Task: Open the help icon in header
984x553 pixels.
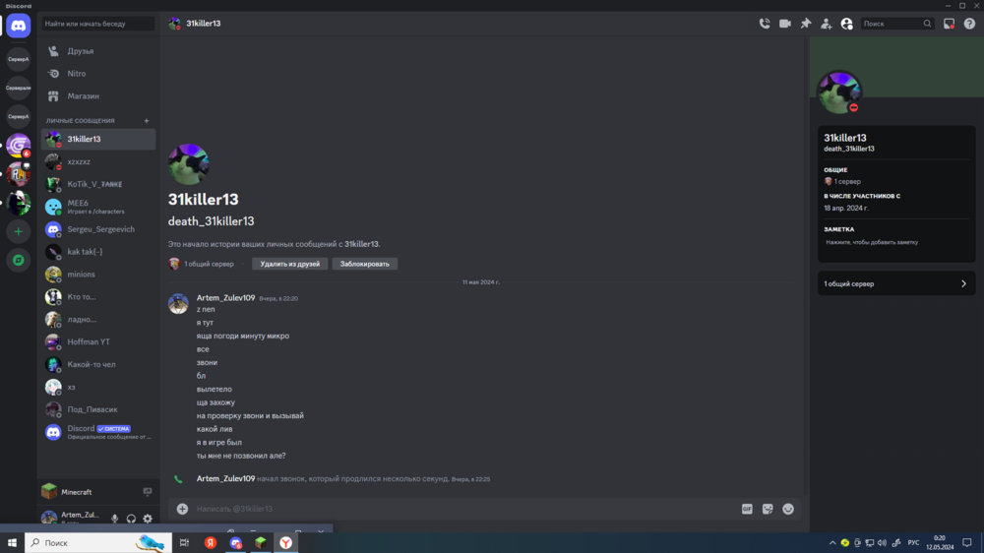Action: [969, 24]
